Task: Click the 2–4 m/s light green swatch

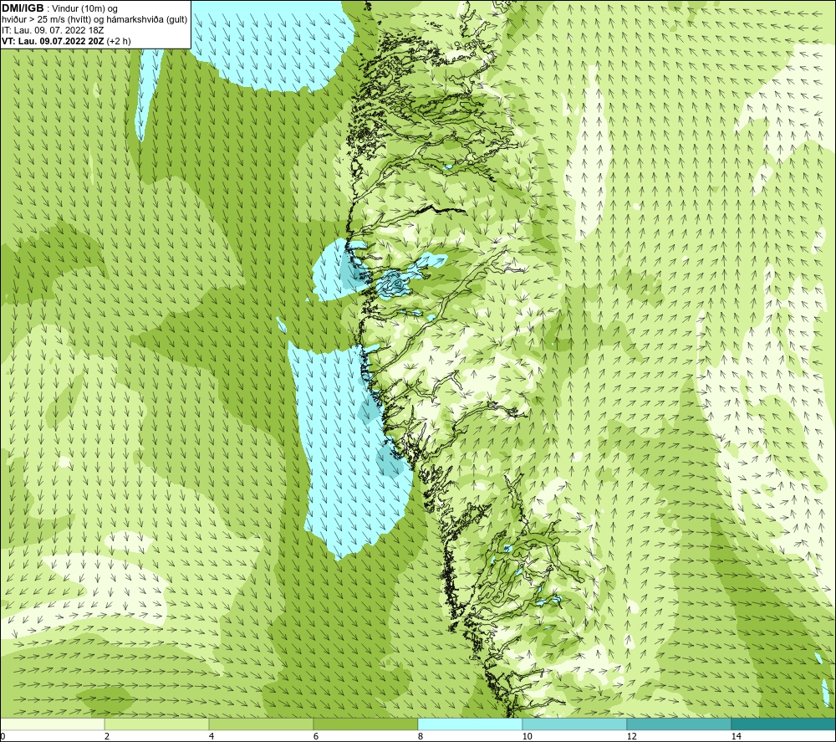Action: click(x=157, y=724)
